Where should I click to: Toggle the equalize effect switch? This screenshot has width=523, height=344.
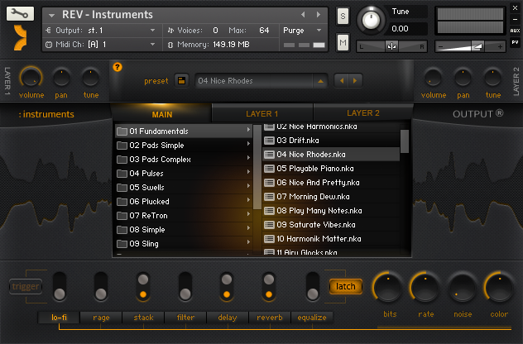[x=313, y=287]
